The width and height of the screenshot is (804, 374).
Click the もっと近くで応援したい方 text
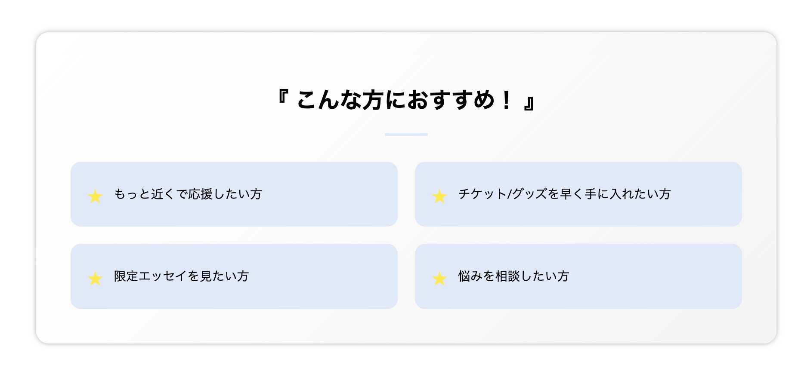coord(188,194)
